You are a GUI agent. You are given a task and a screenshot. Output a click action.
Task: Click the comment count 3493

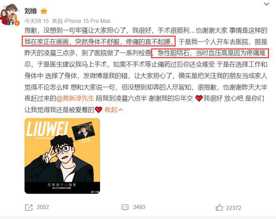pyautogui.click(x=139, y=207)
